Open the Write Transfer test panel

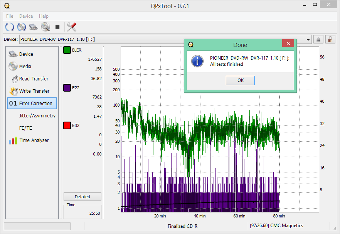pyautogui.click(x=32, y=91)
